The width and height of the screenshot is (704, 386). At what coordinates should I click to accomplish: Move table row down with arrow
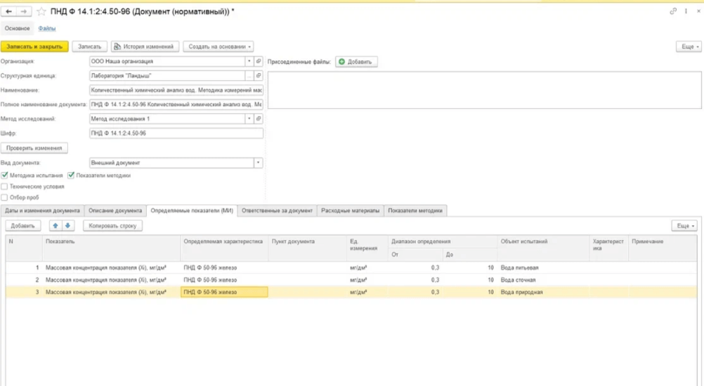tap(68, 226)
